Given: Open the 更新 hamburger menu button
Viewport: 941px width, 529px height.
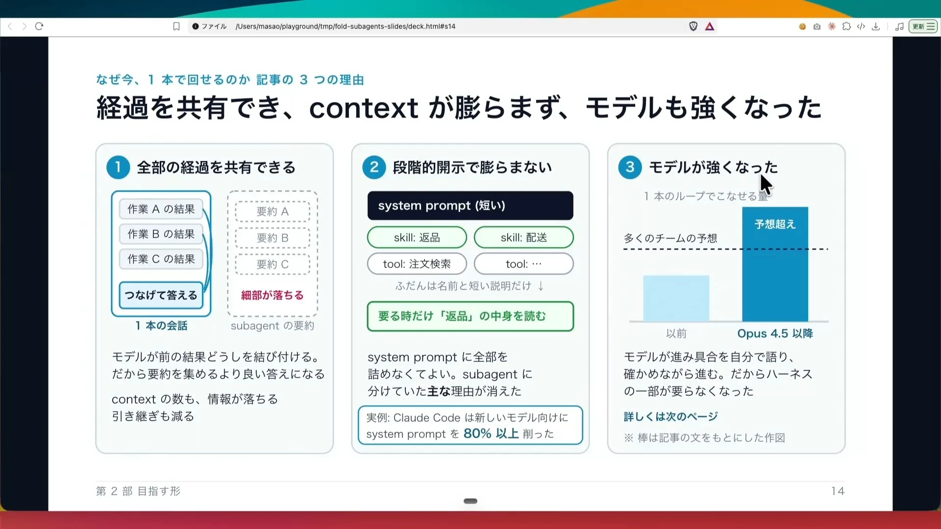Looking at the screenshot, I should [923, 26].
